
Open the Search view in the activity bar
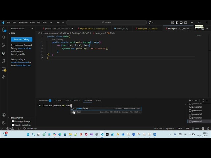[4, 37]
